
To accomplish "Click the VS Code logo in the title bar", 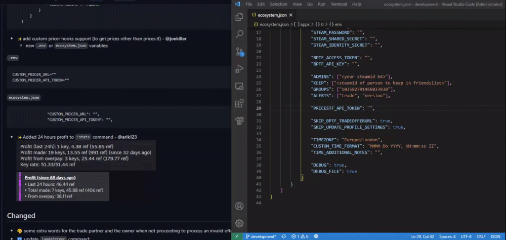I will coord(237,4).
